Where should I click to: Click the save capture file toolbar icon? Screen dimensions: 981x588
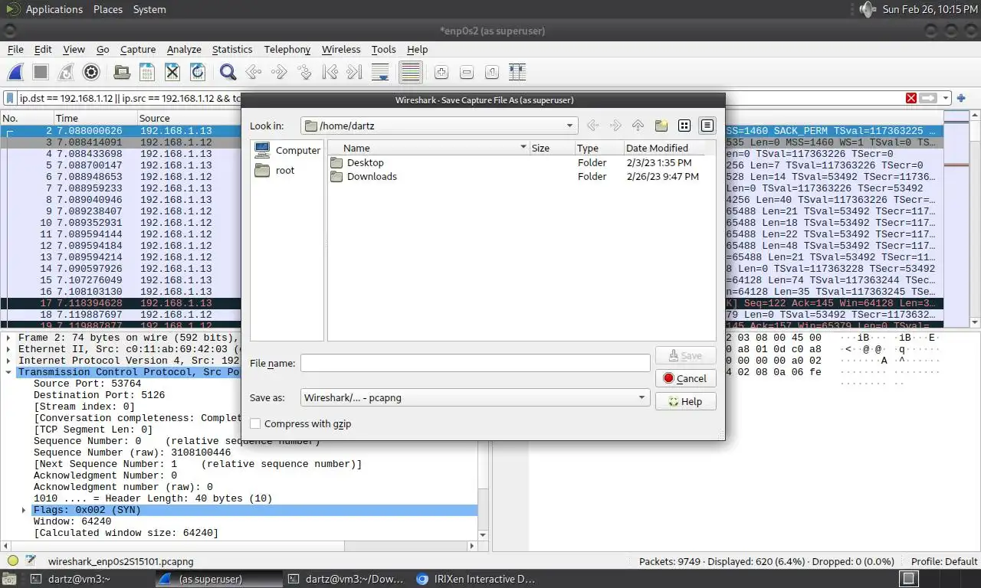[x=146, y=72]
